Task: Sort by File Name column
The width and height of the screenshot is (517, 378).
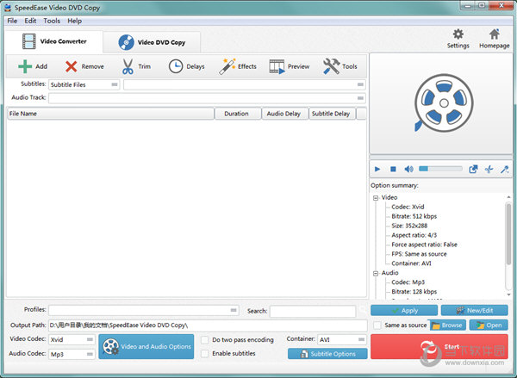Action: point(110,114)
